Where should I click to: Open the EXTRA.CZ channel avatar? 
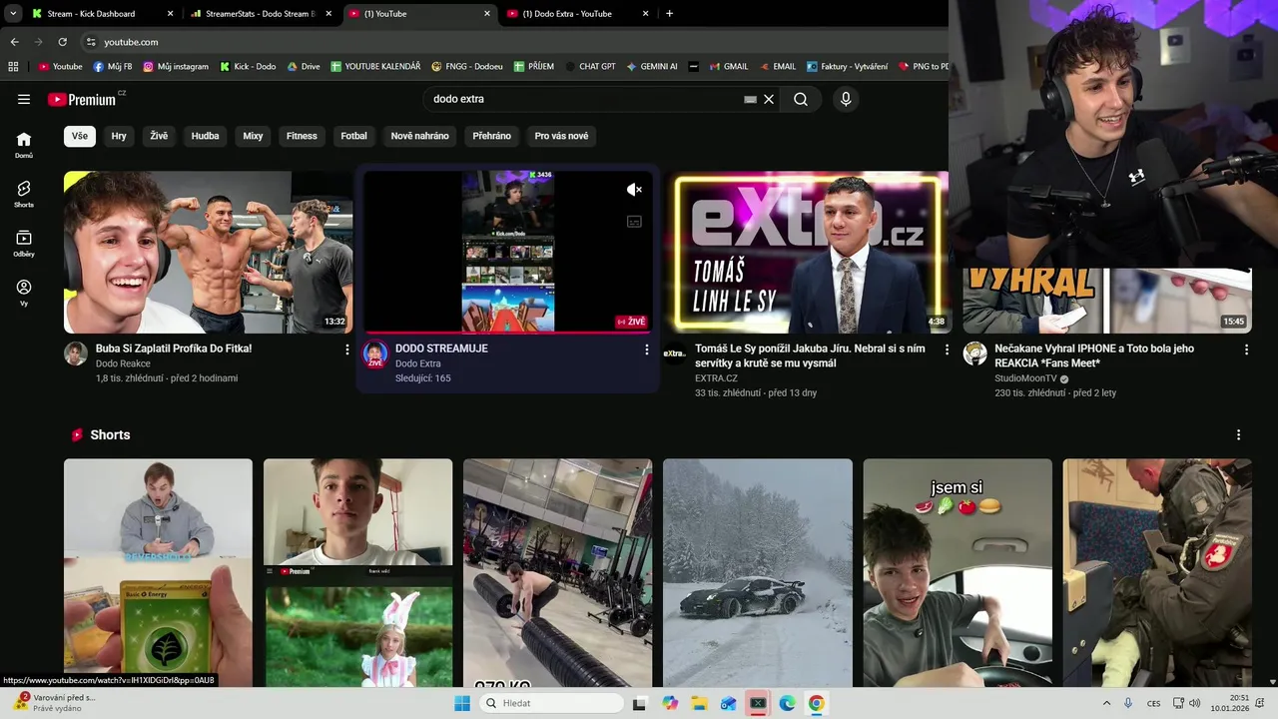[x=675, y=354]
